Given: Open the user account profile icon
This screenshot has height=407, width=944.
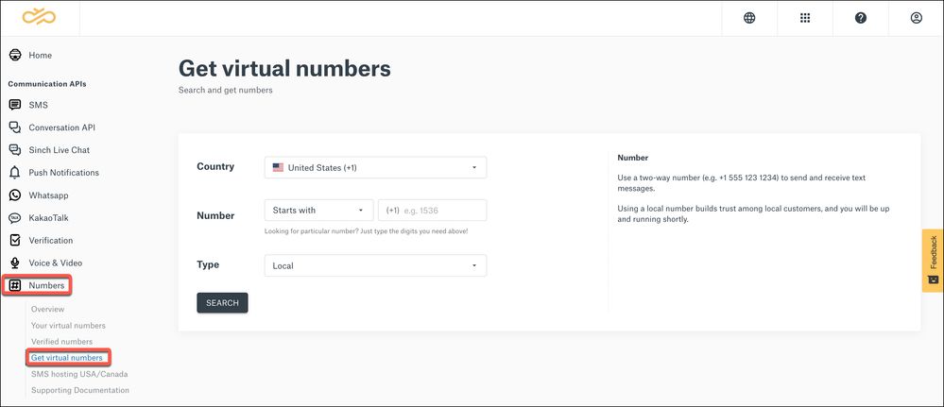Looking at the screenshot, I should point(917,18).
